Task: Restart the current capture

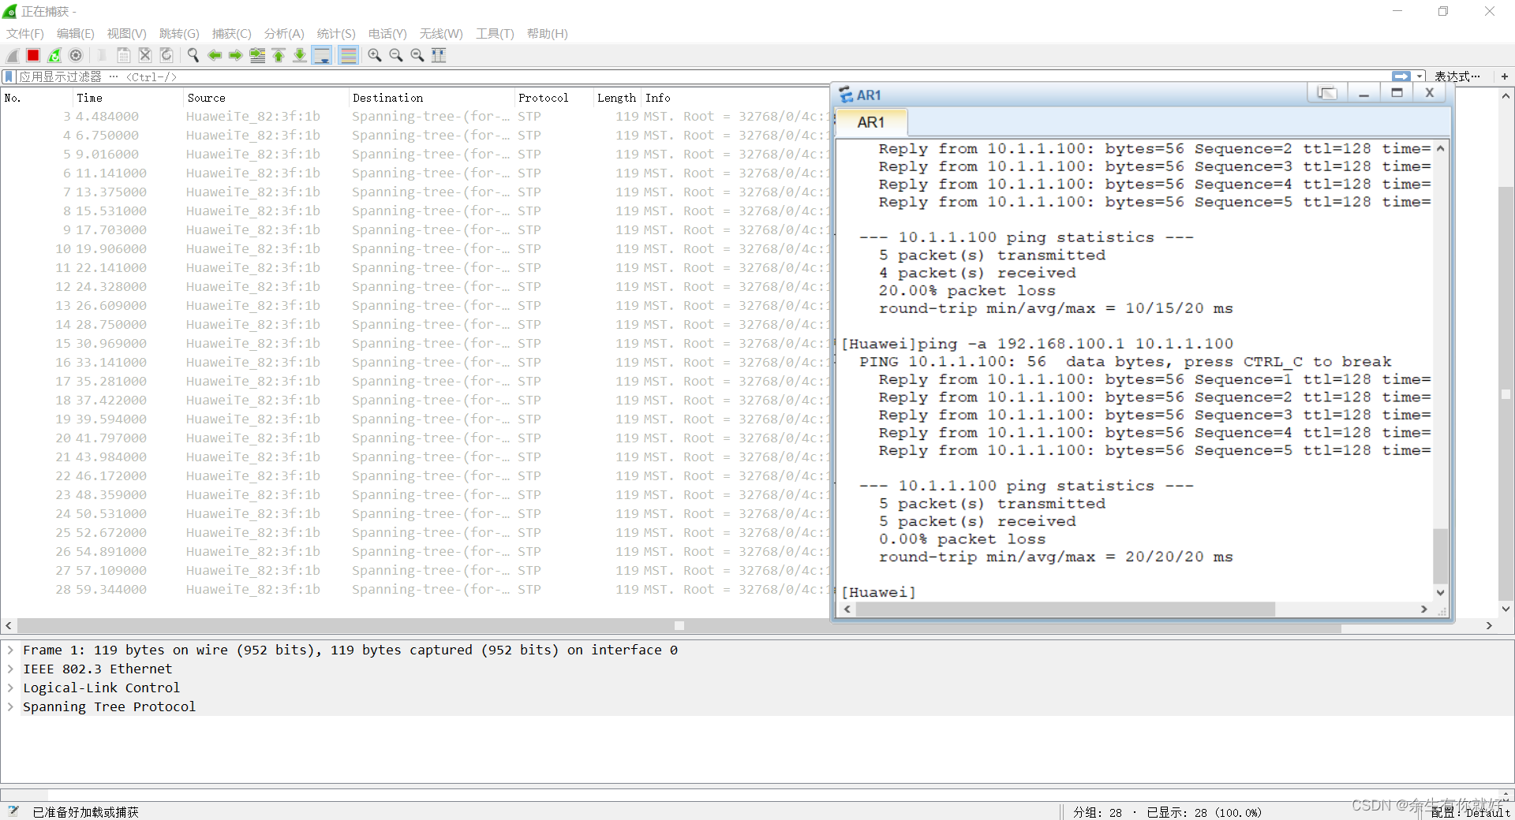Action: click(54, 55)
